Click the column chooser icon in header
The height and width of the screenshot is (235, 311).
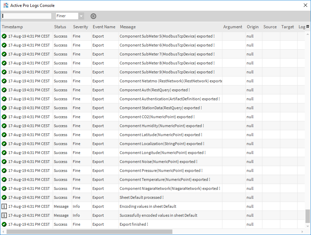click(x=308, y=27)
